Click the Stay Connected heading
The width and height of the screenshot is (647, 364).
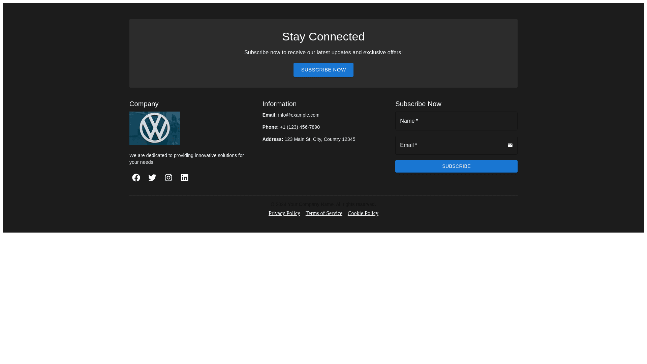pyautogui.click(x=323, y=36)
